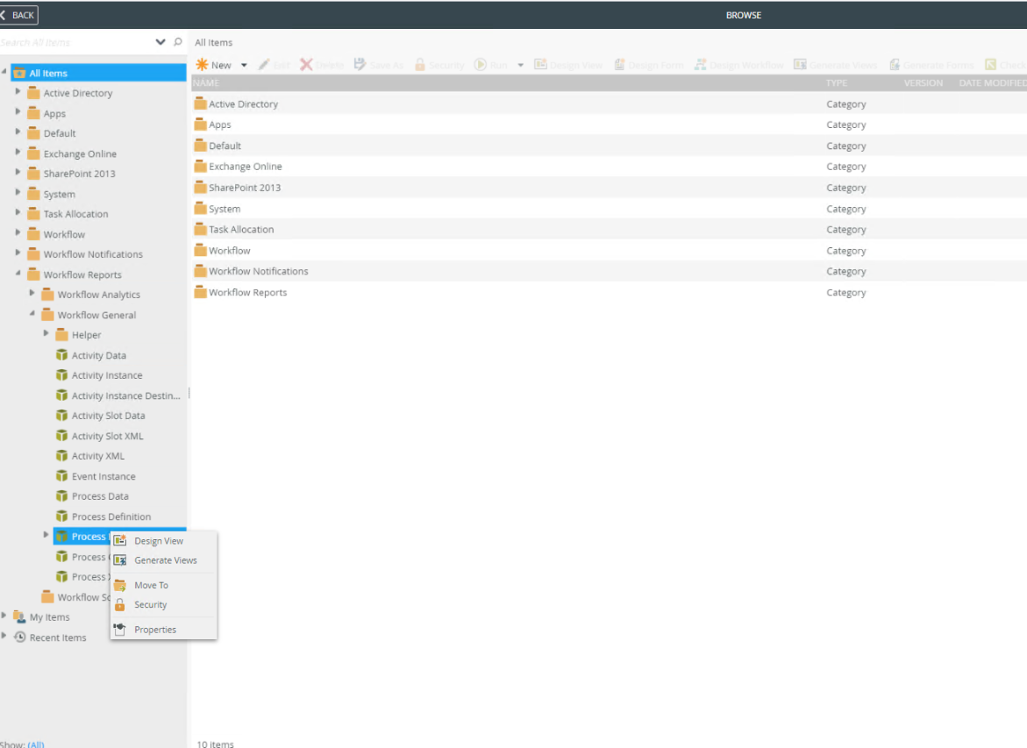This screenshot has width=1027, height=748.
Task: Expand the Apps tree node
Action: pos(18,112)
